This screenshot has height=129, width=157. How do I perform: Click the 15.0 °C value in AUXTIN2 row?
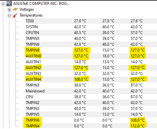[x=108, y=68]
